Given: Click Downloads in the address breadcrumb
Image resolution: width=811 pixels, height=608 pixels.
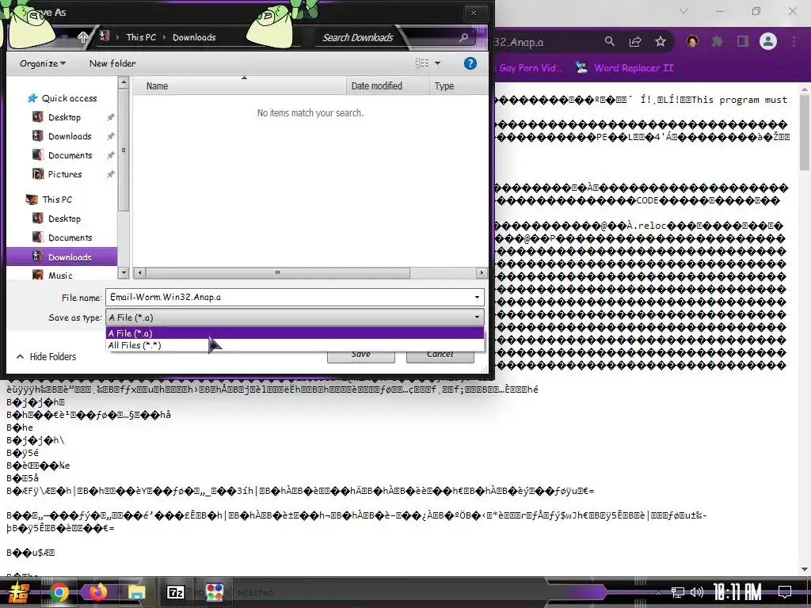Looking at the screenshot, I should [194, 37].
